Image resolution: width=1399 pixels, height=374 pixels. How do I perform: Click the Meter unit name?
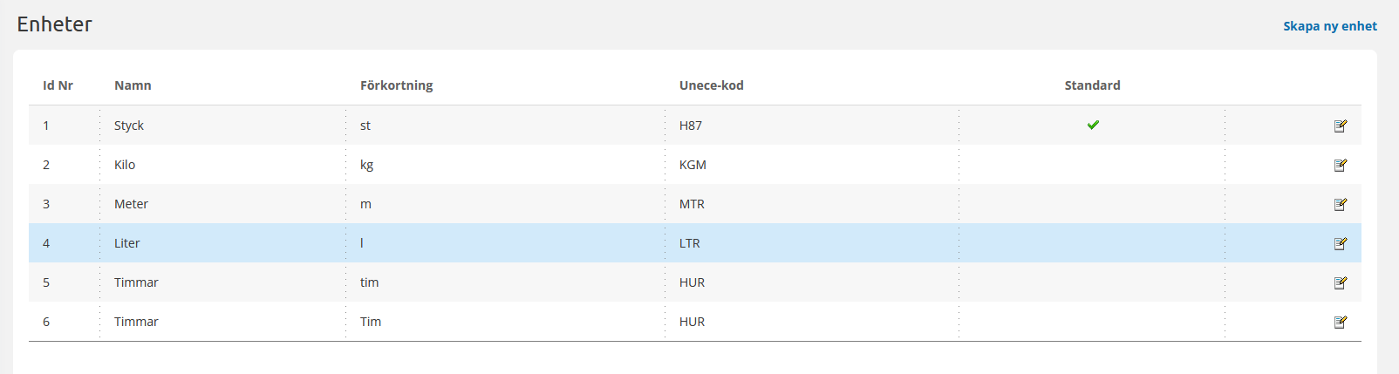pyautogui.click(x=131, y=204)
